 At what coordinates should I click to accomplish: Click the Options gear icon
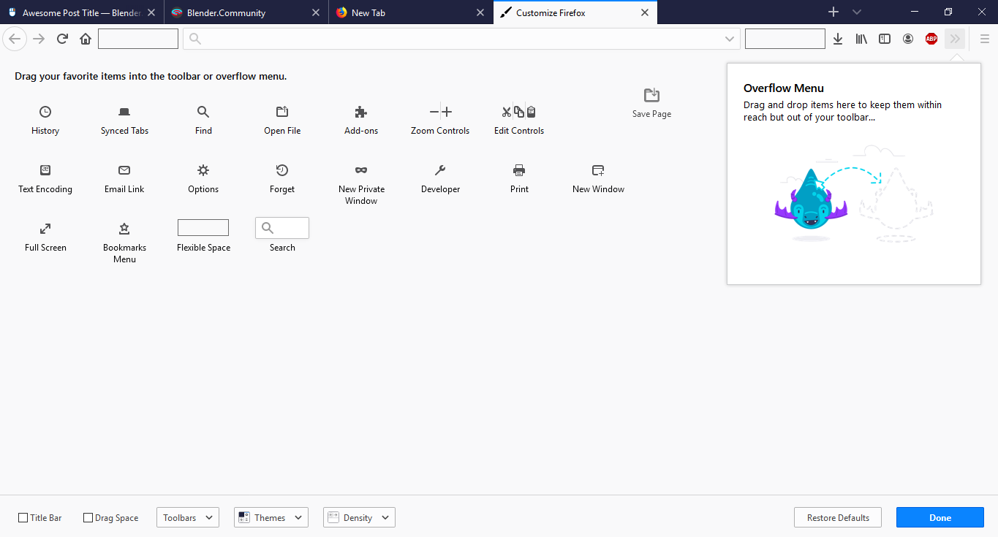click(x=203, y=170)
